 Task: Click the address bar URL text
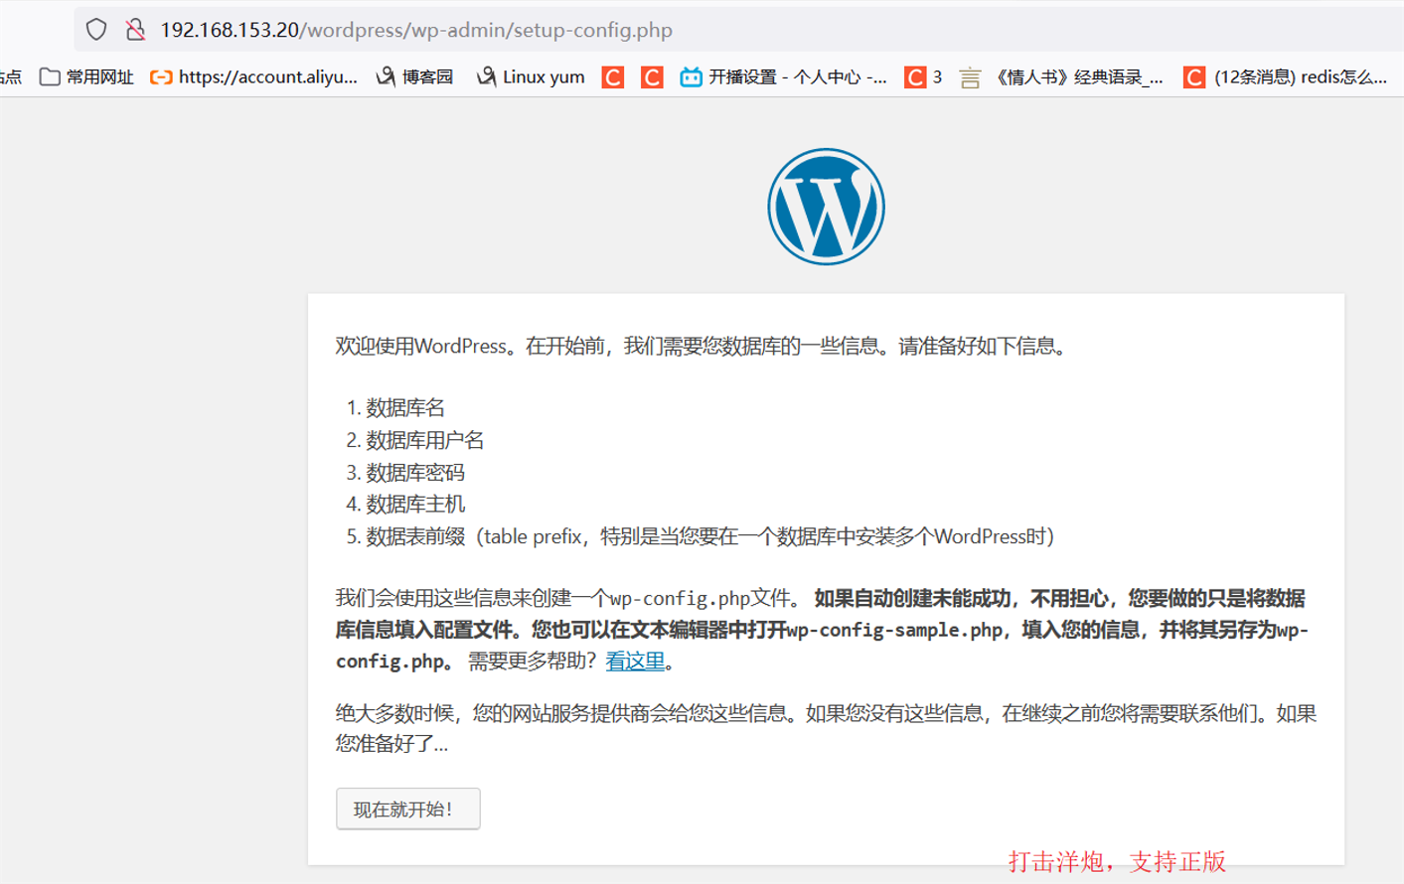coord(416,30)
